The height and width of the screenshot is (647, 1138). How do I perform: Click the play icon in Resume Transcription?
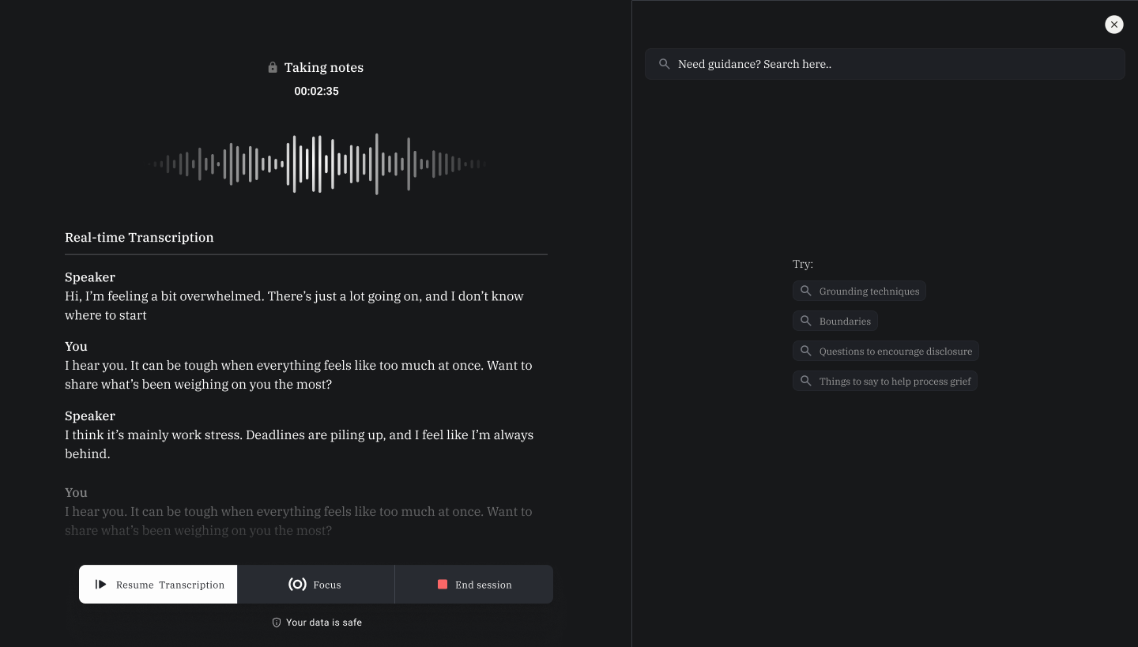tap(100, 585)
